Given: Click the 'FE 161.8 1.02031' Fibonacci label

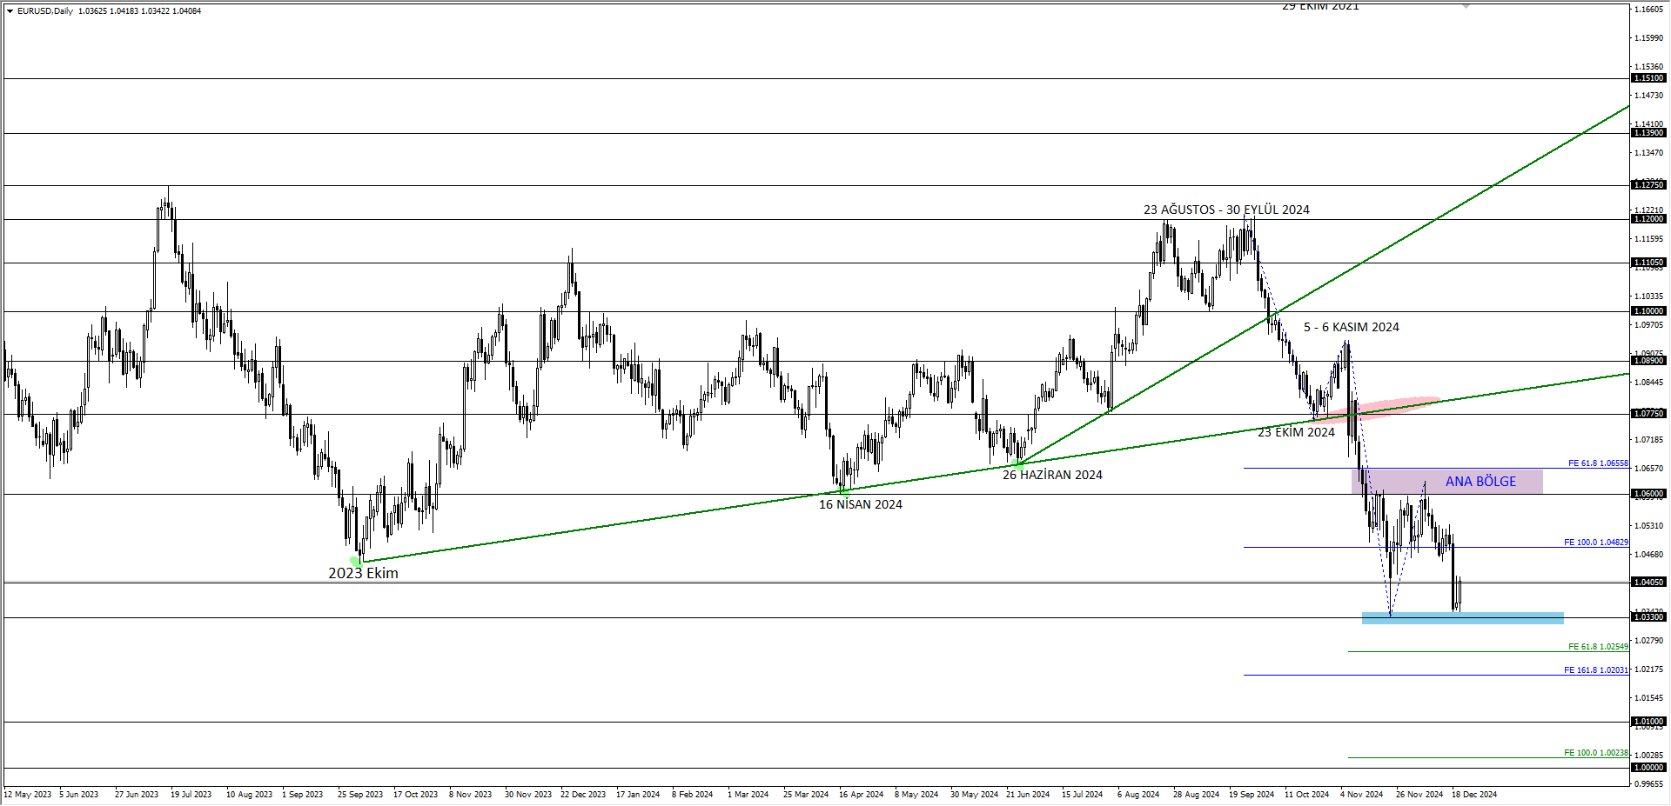Looking at the screenshot, I should [x=1595, y=670].
